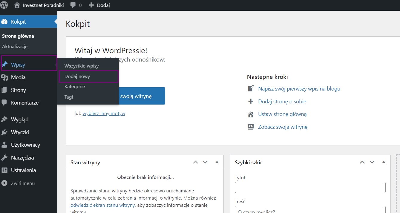Click the WordPress logo icon
Image resolution: width=400 pixels, height=213 pixels.
[x=4, y=5]
